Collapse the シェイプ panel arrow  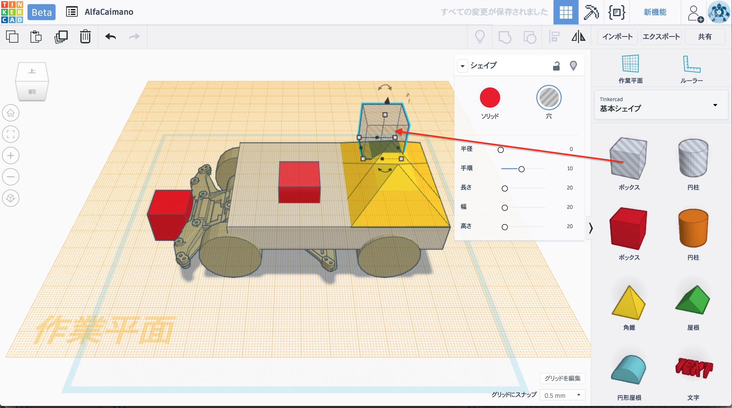pyautogui.click(x=462, y=66)
